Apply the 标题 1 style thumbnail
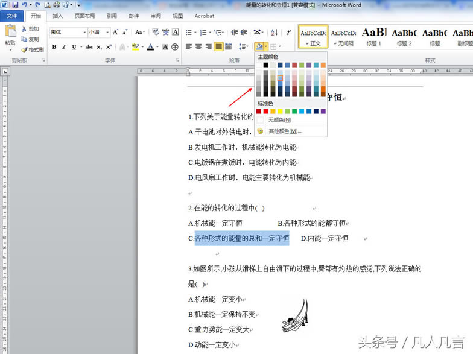The height and width of the screenshot is (354, 473). pos(374,36)
